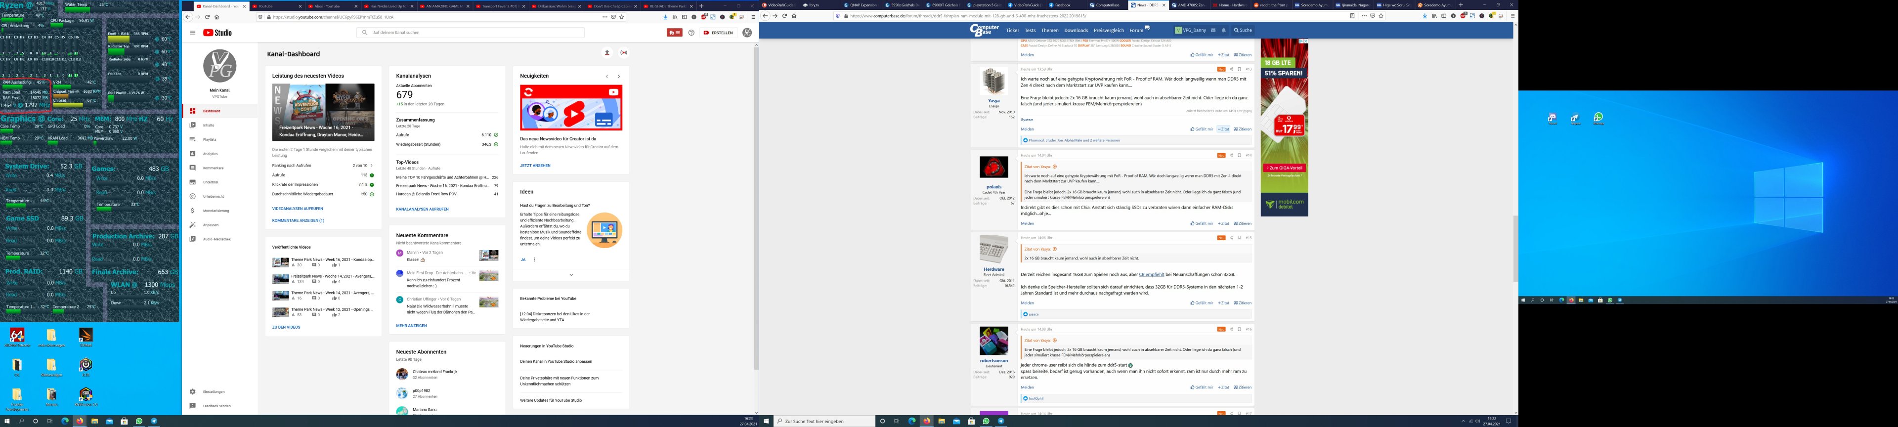Click YouTube Studio search field

[470, 33]
